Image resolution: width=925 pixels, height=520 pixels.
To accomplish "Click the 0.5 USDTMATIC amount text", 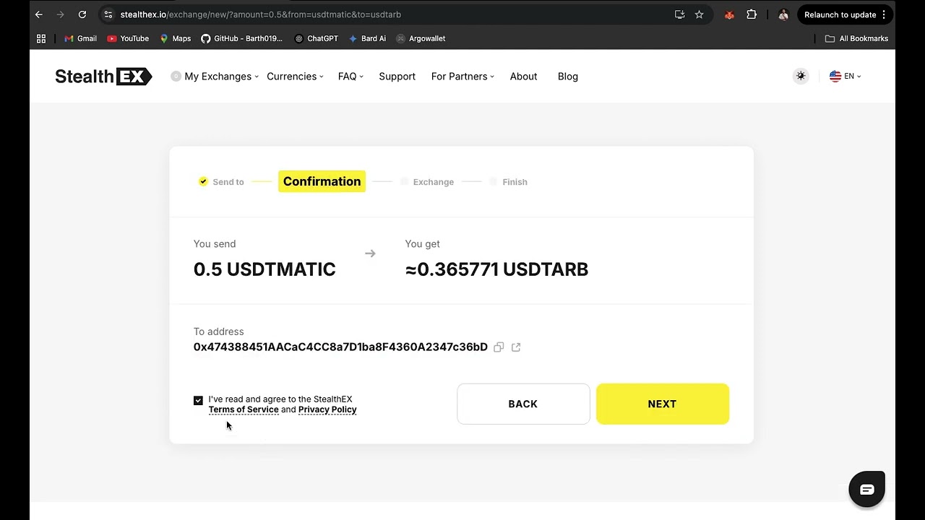I will pyautogui.click(x=264, y=269).
